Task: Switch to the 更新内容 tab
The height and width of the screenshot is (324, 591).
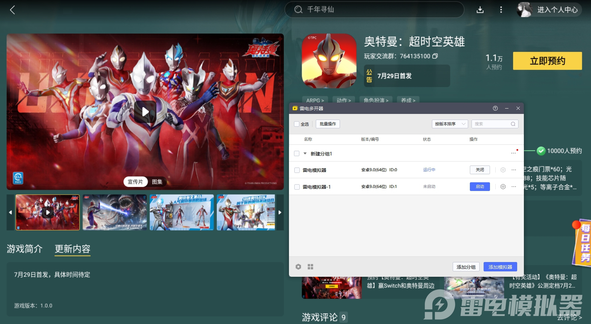Action: [72, 249]
